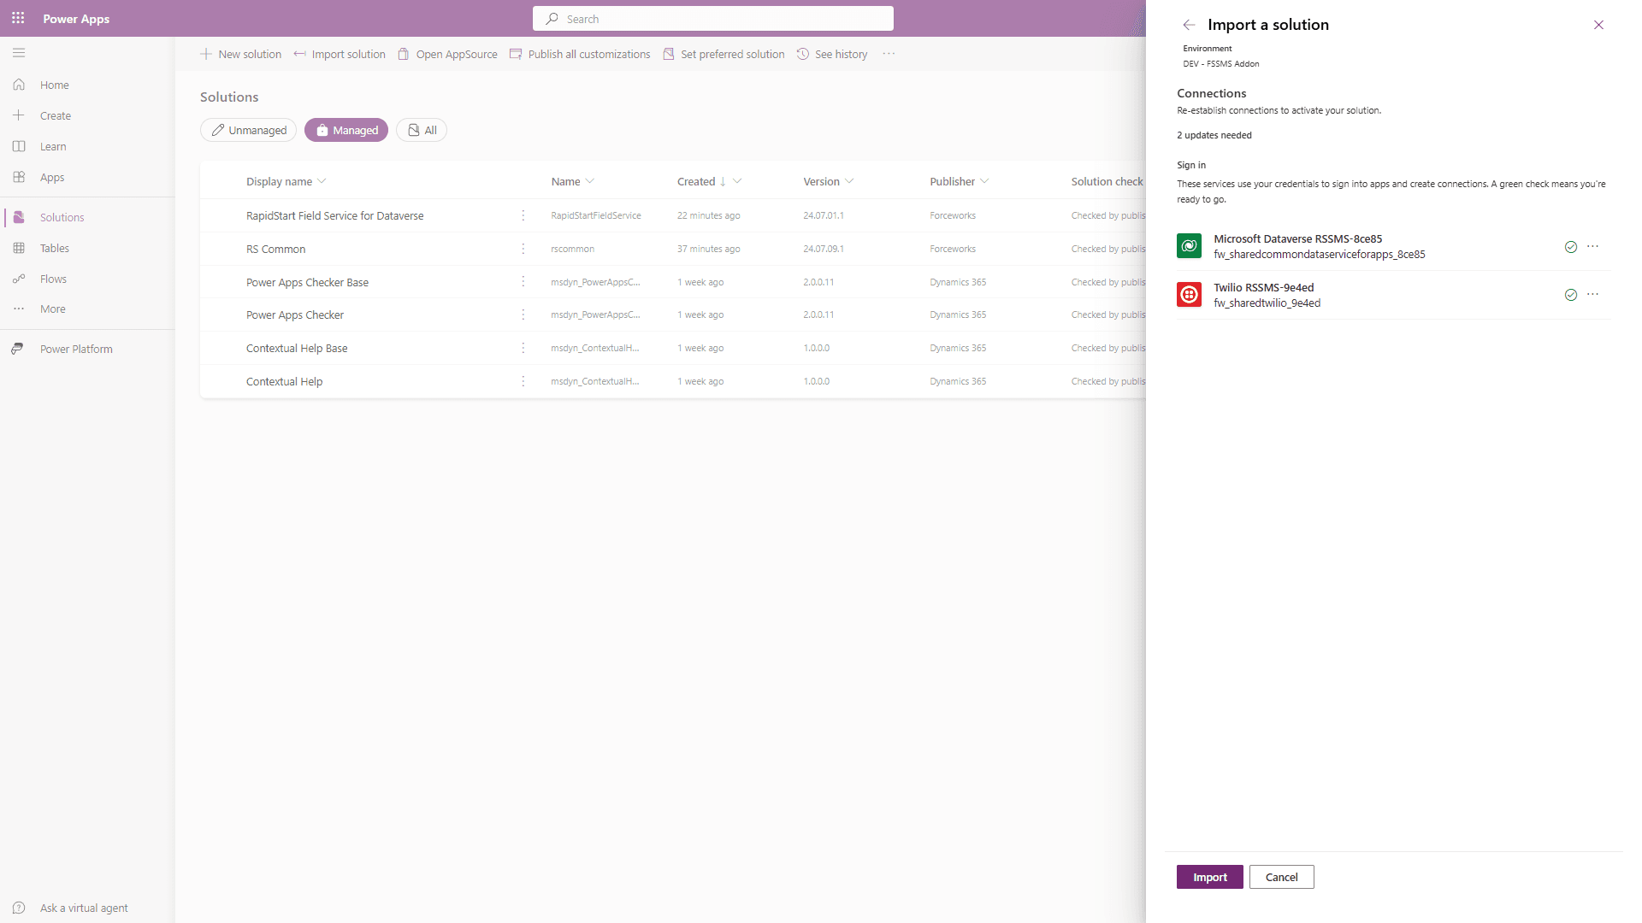1642x923 pixels.
Task: Click the Import button
Action: point(1209,877)
